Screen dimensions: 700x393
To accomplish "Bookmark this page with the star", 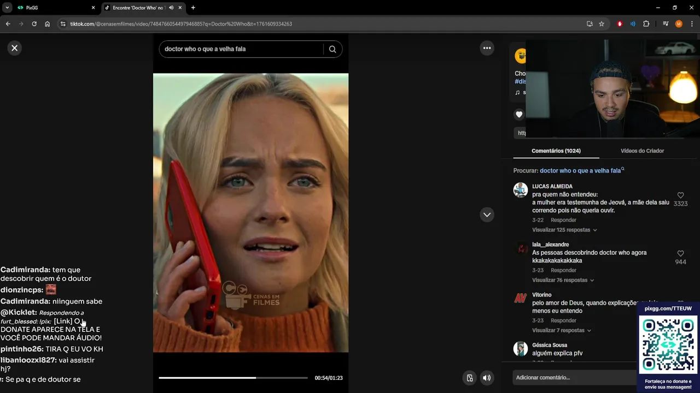I will point(602,24).
